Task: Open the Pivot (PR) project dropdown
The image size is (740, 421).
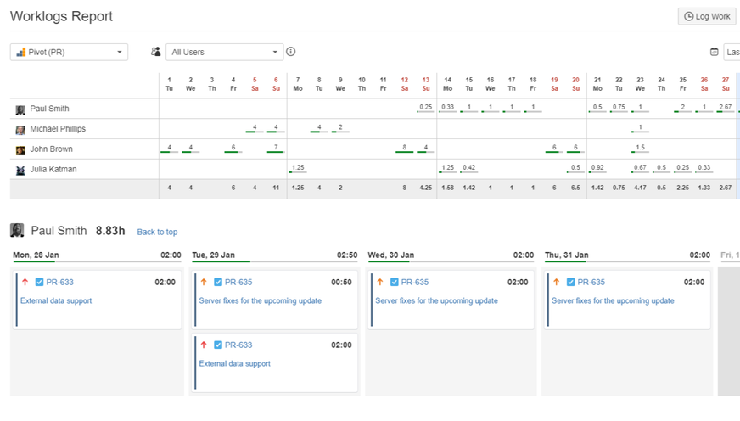Action: tap(69, 52)
